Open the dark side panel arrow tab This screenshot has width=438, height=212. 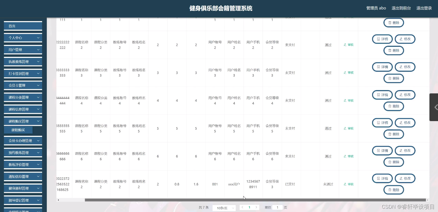click(434, 107)
